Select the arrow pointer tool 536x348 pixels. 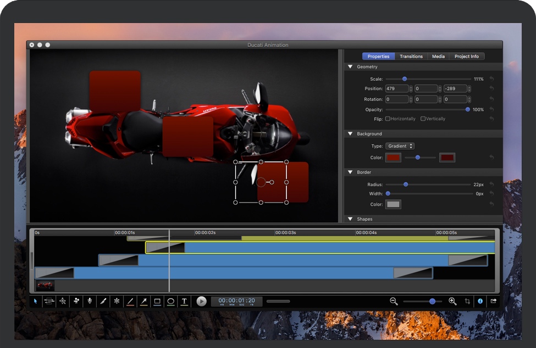(36, 301)
